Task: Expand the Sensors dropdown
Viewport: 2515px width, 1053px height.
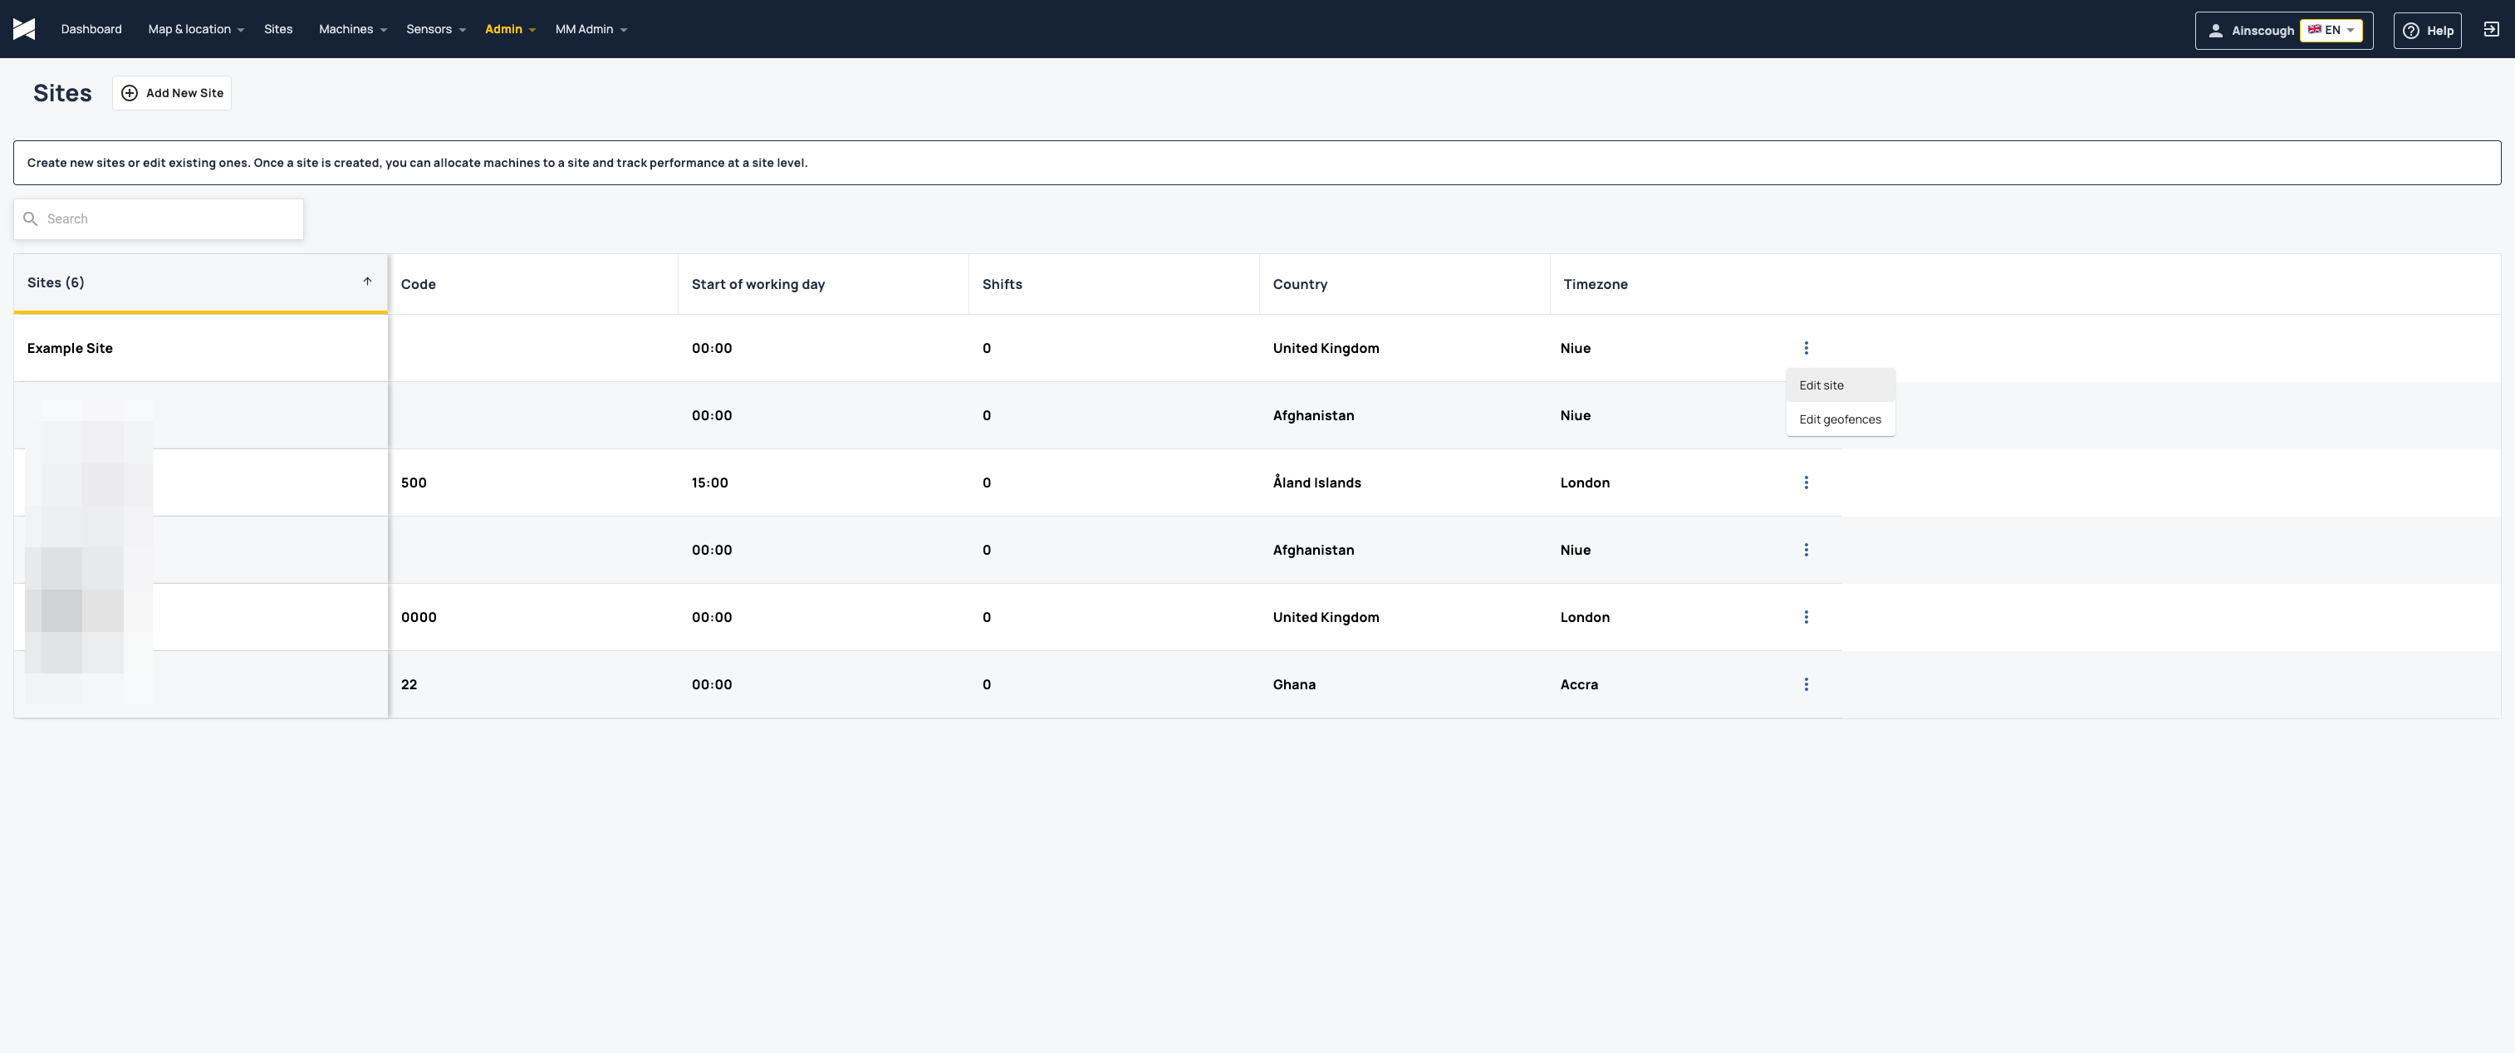Action: point(435,29)
